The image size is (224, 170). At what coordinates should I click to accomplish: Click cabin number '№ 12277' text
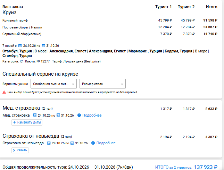pos(43,61)
